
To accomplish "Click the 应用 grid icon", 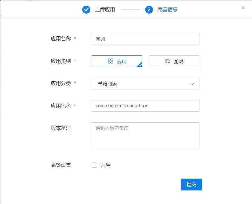I will 111,61.
